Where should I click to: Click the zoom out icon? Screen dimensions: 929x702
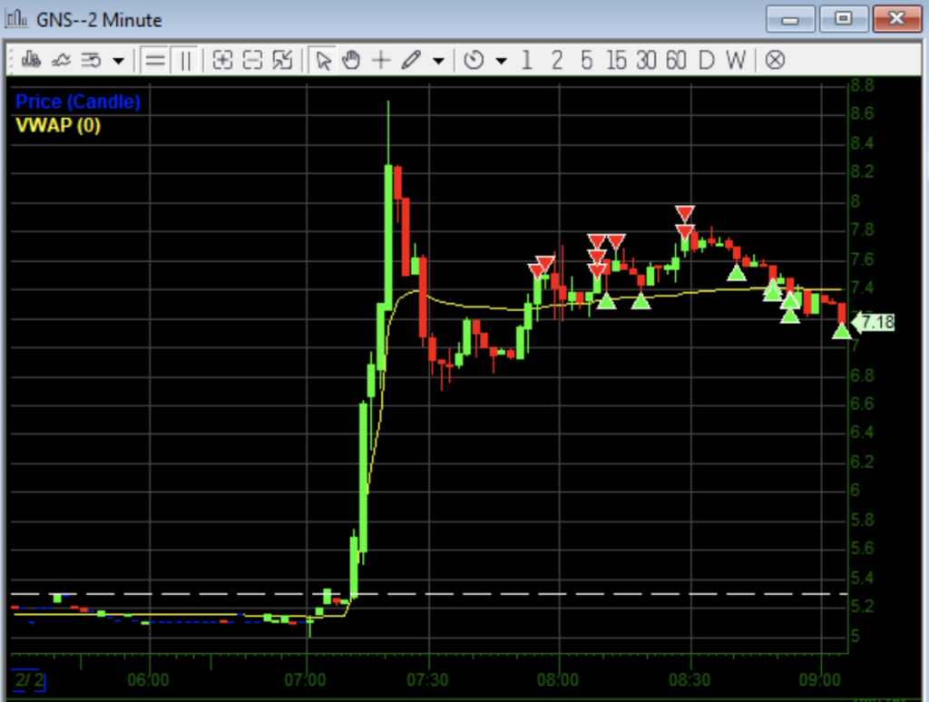point(253,60)
